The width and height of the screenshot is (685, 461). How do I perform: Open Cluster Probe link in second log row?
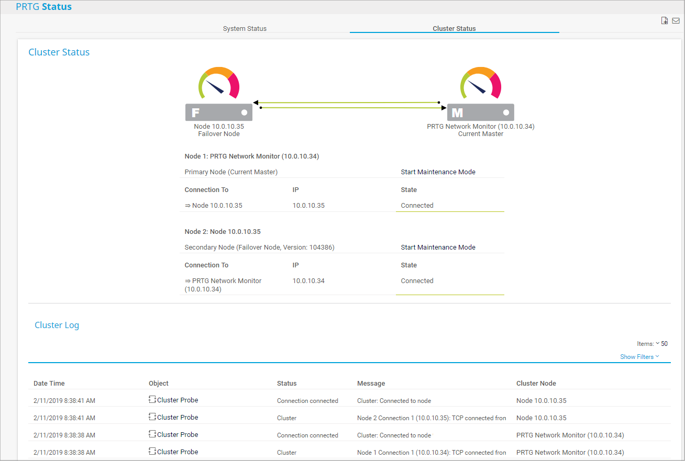pyautogui.click(x=178, y=418)
